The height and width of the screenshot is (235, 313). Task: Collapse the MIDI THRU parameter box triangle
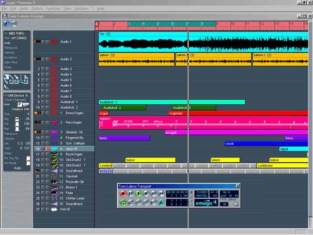6,34
